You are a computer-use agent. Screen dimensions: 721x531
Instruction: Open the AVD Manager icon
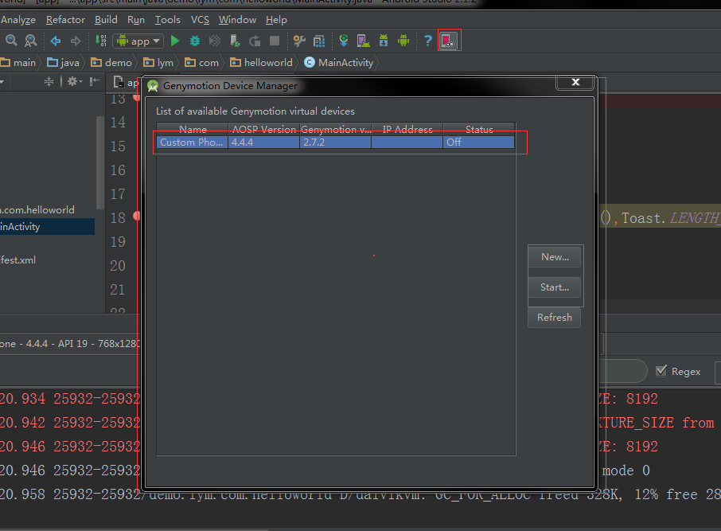(x=363, y=41)
